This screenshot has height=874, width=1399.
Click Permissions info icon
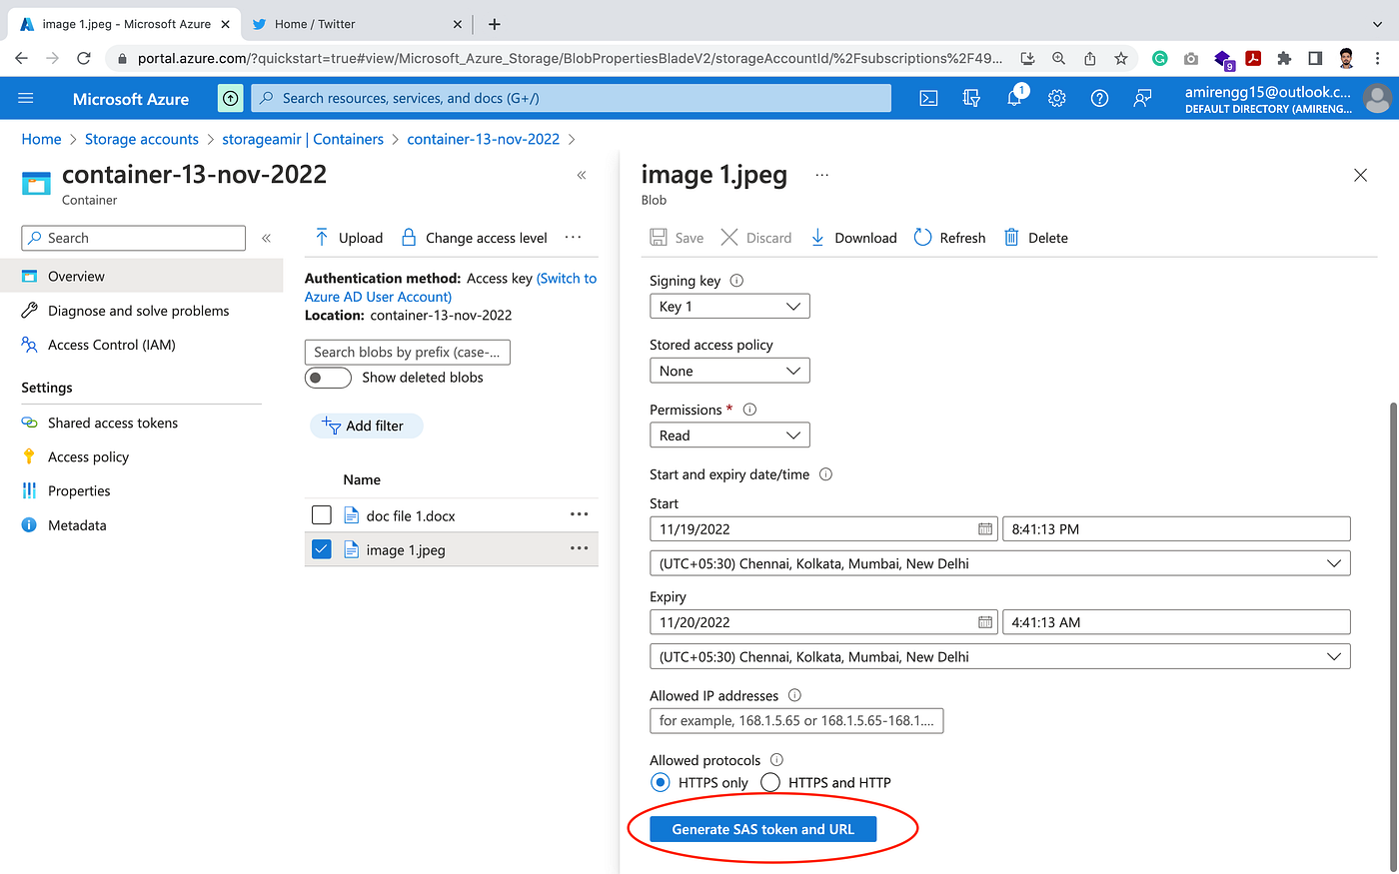click(749, 410)
